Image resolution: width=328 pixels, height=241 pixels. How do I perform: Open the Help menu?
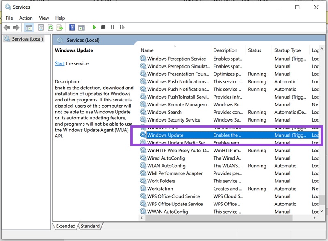pyautogui.click(x=60, y=18)
